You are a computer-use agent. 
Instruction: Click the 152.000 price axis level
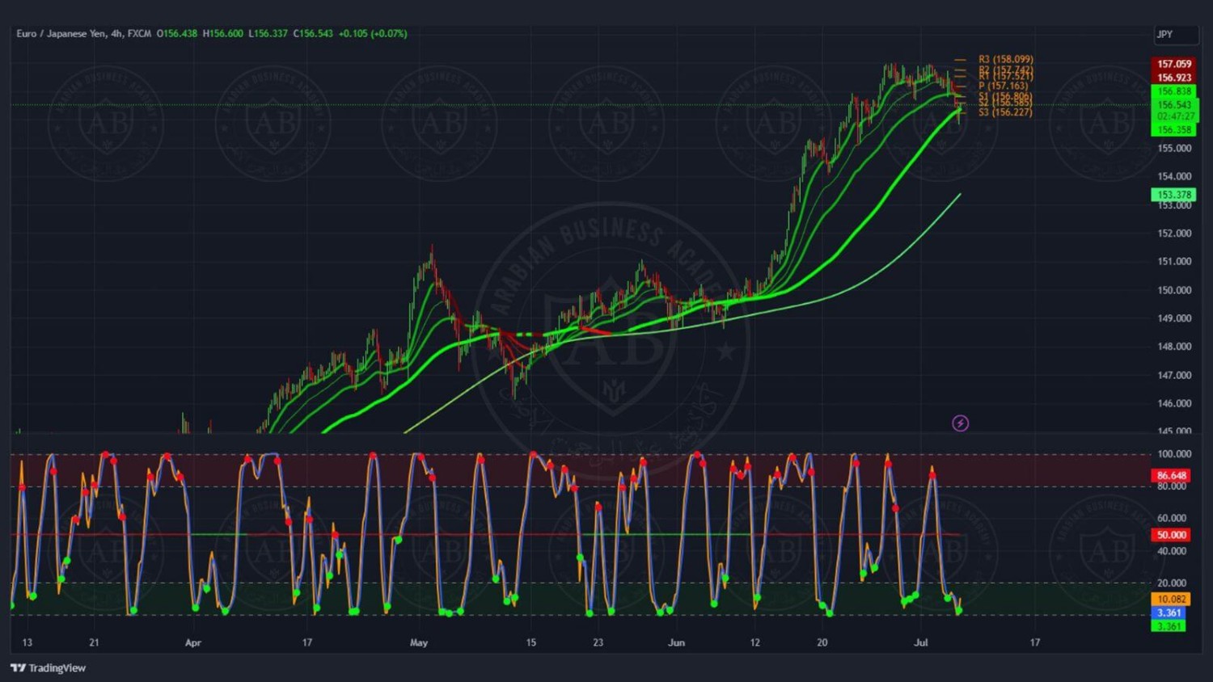point(1174,234)
